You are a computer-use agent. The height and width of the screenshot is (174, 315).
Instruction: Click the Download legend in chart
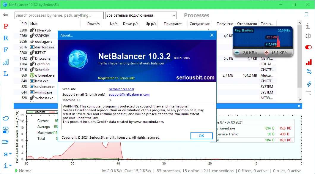[x=37, y=112]
